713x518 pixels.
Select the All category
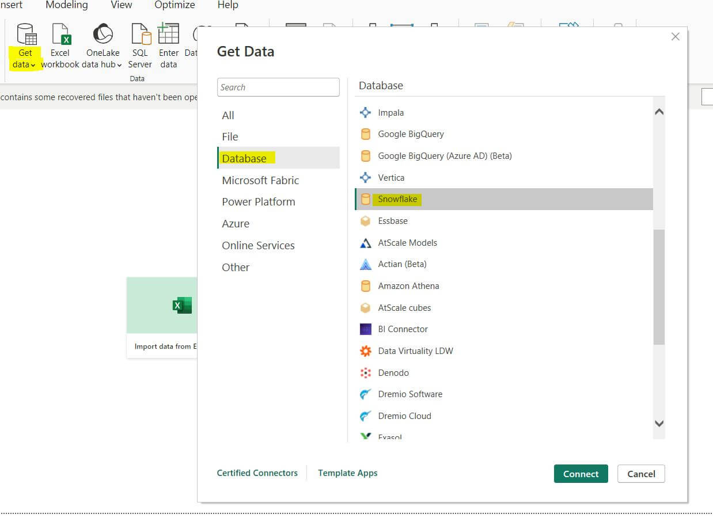click(278, 115)
